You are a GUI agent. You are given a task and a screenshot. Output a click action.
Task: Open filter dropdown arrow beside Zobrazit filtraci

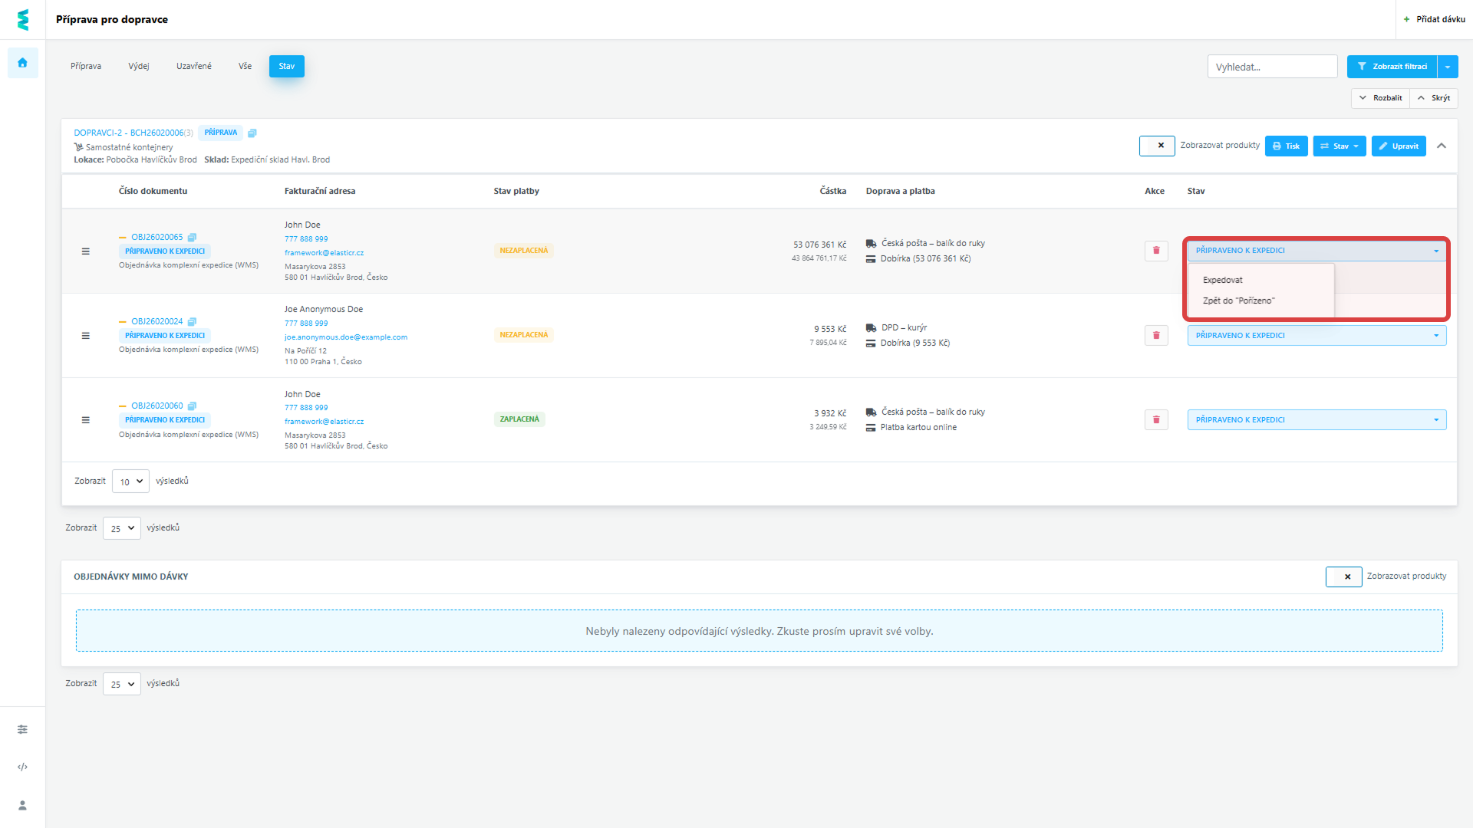[1448, 67]
